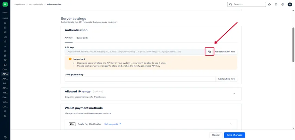This screenshot has width=295, height=140.
Task: Click into the API key text field
Action: pos(135,52)
